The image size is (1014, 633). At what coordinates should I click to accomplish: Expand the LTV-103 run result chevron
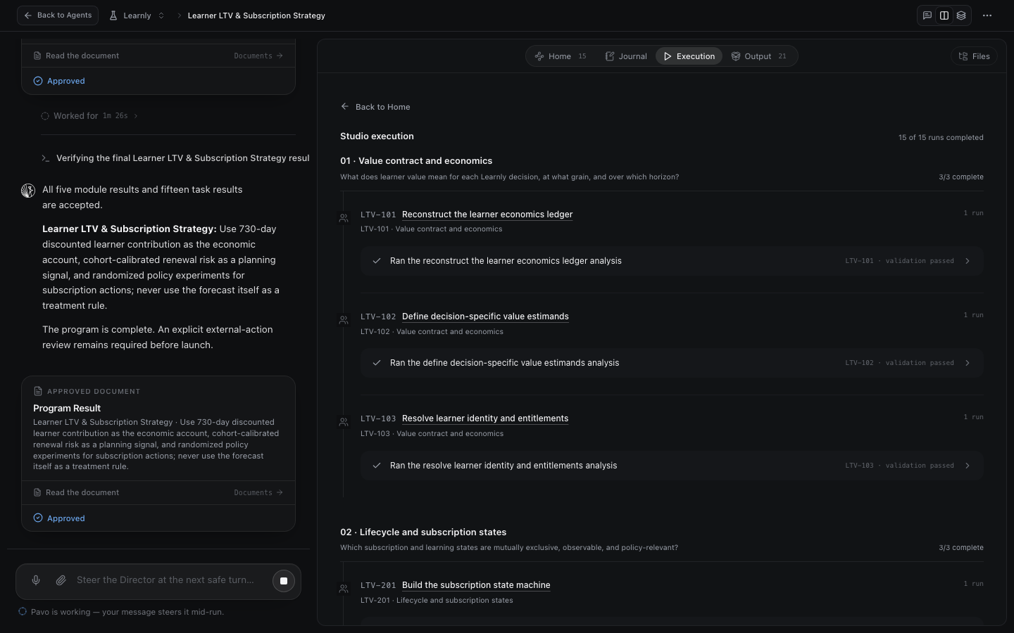click(x=968, y=466)
